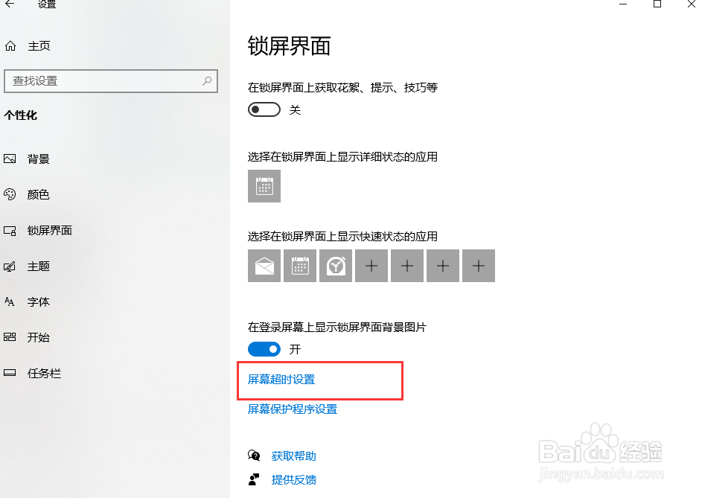702x498 pixels.
Task: Click the search magnifier icon
Action: (x=207, y=81)
